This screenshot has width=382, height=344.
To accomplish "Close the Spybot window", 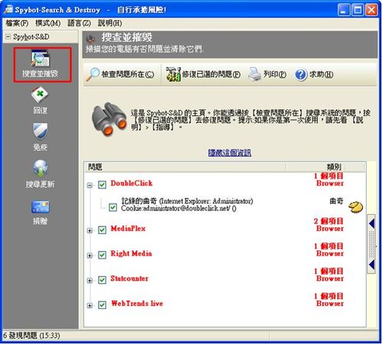I will coord(371,11).
